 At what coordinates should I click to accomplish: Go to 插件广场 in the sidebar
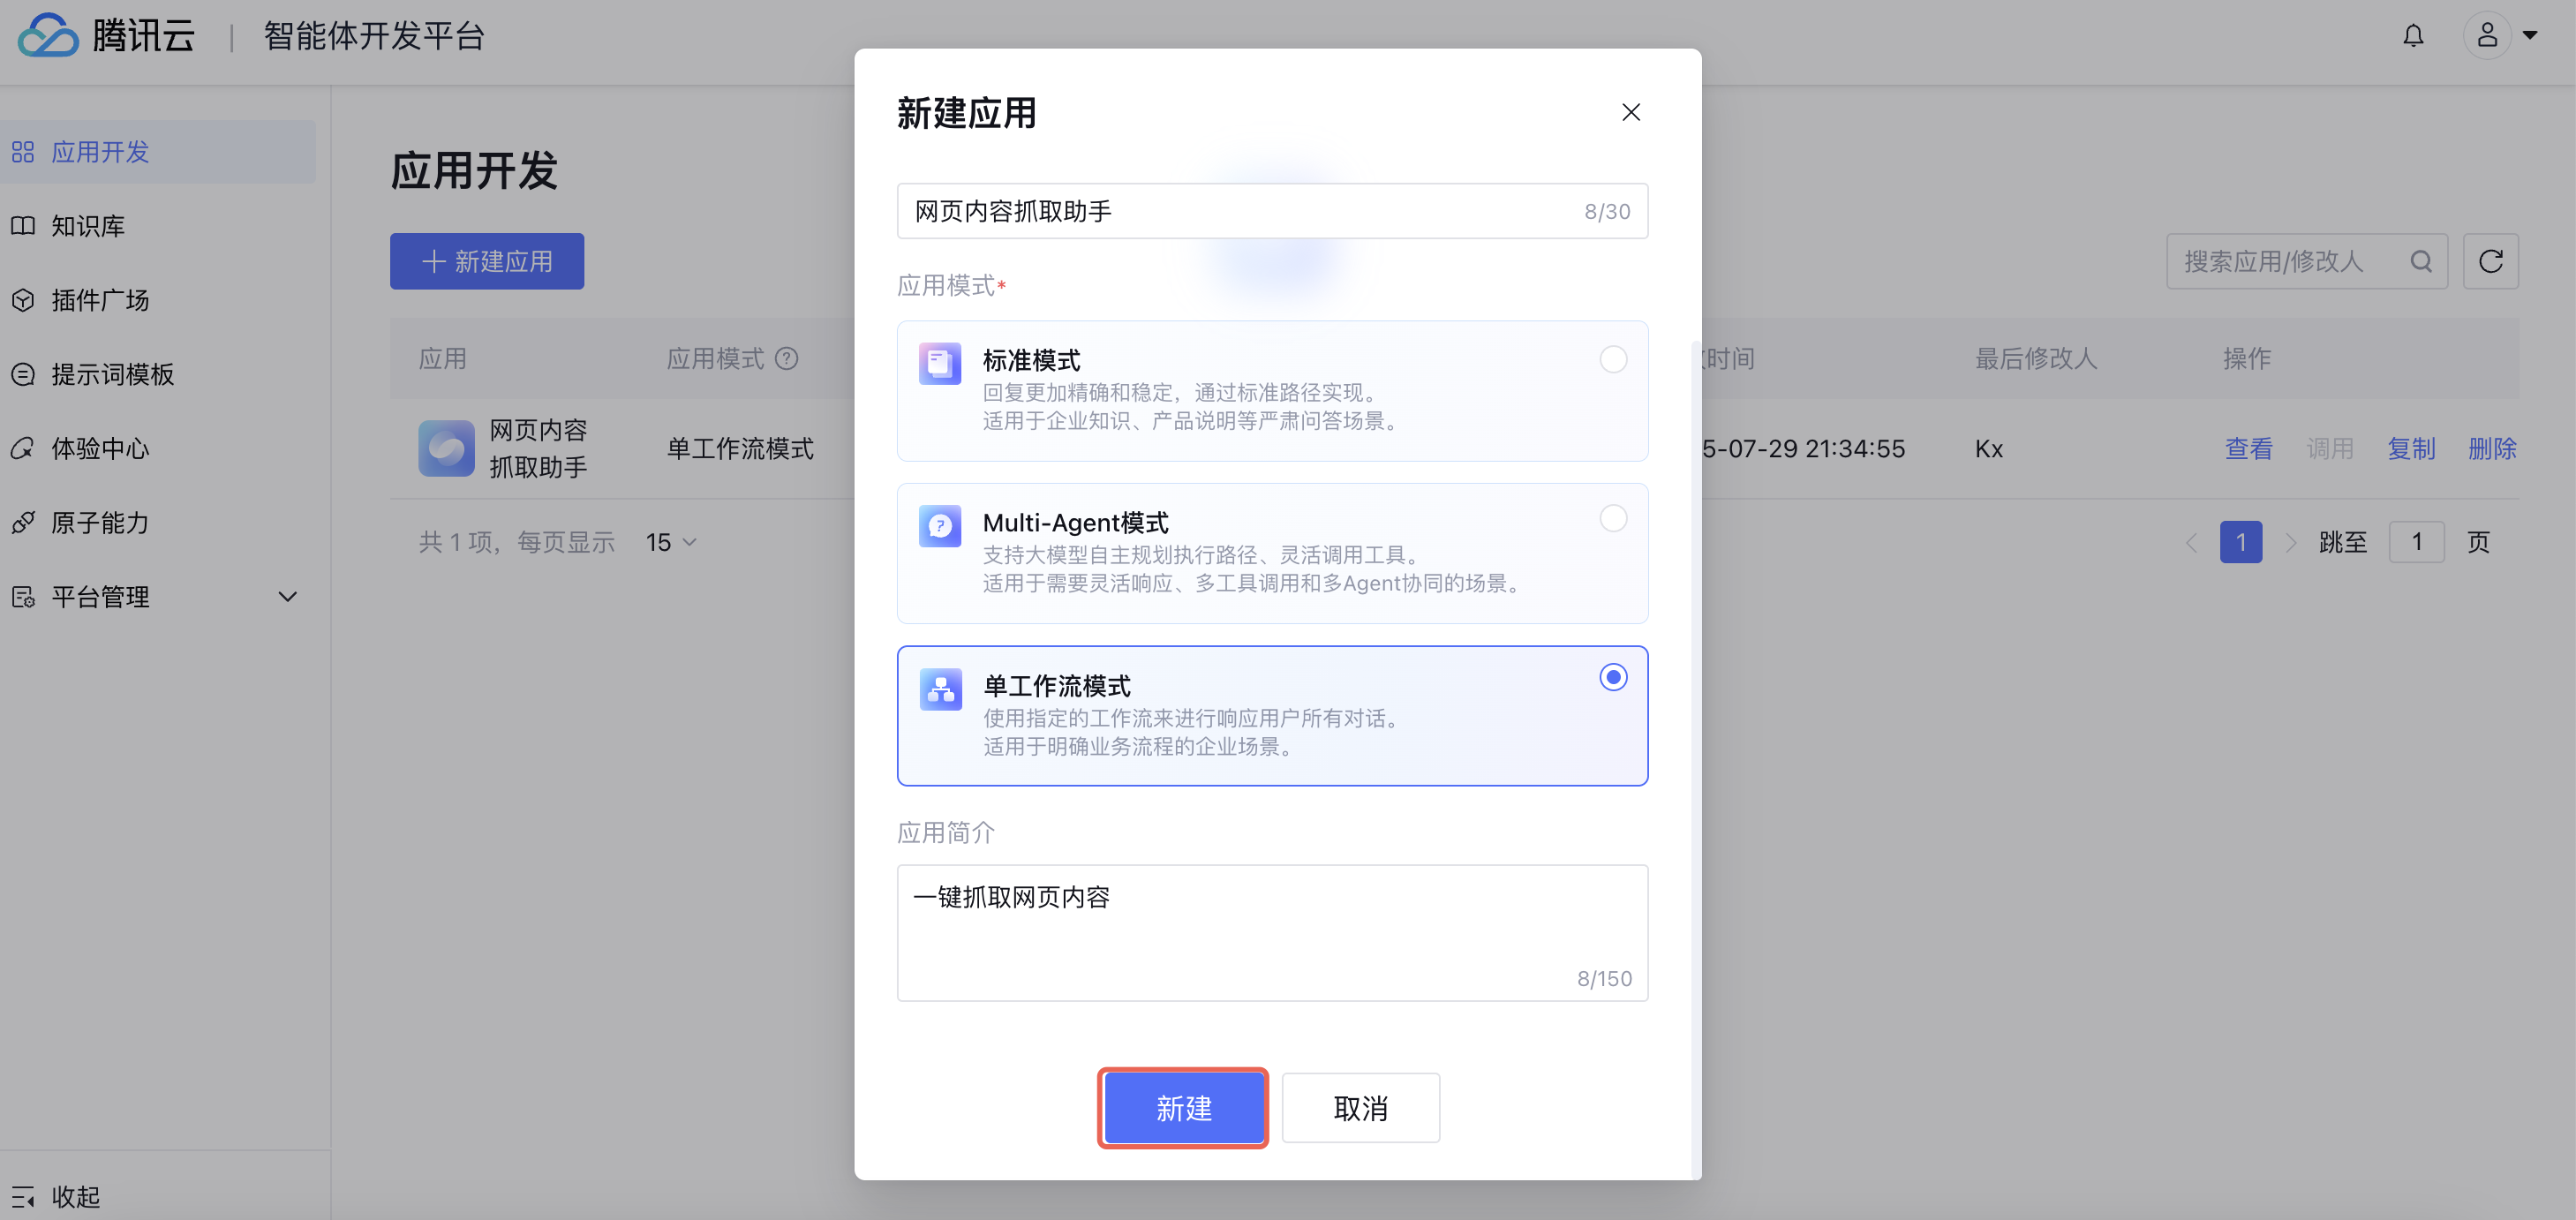tap(100, 300)
